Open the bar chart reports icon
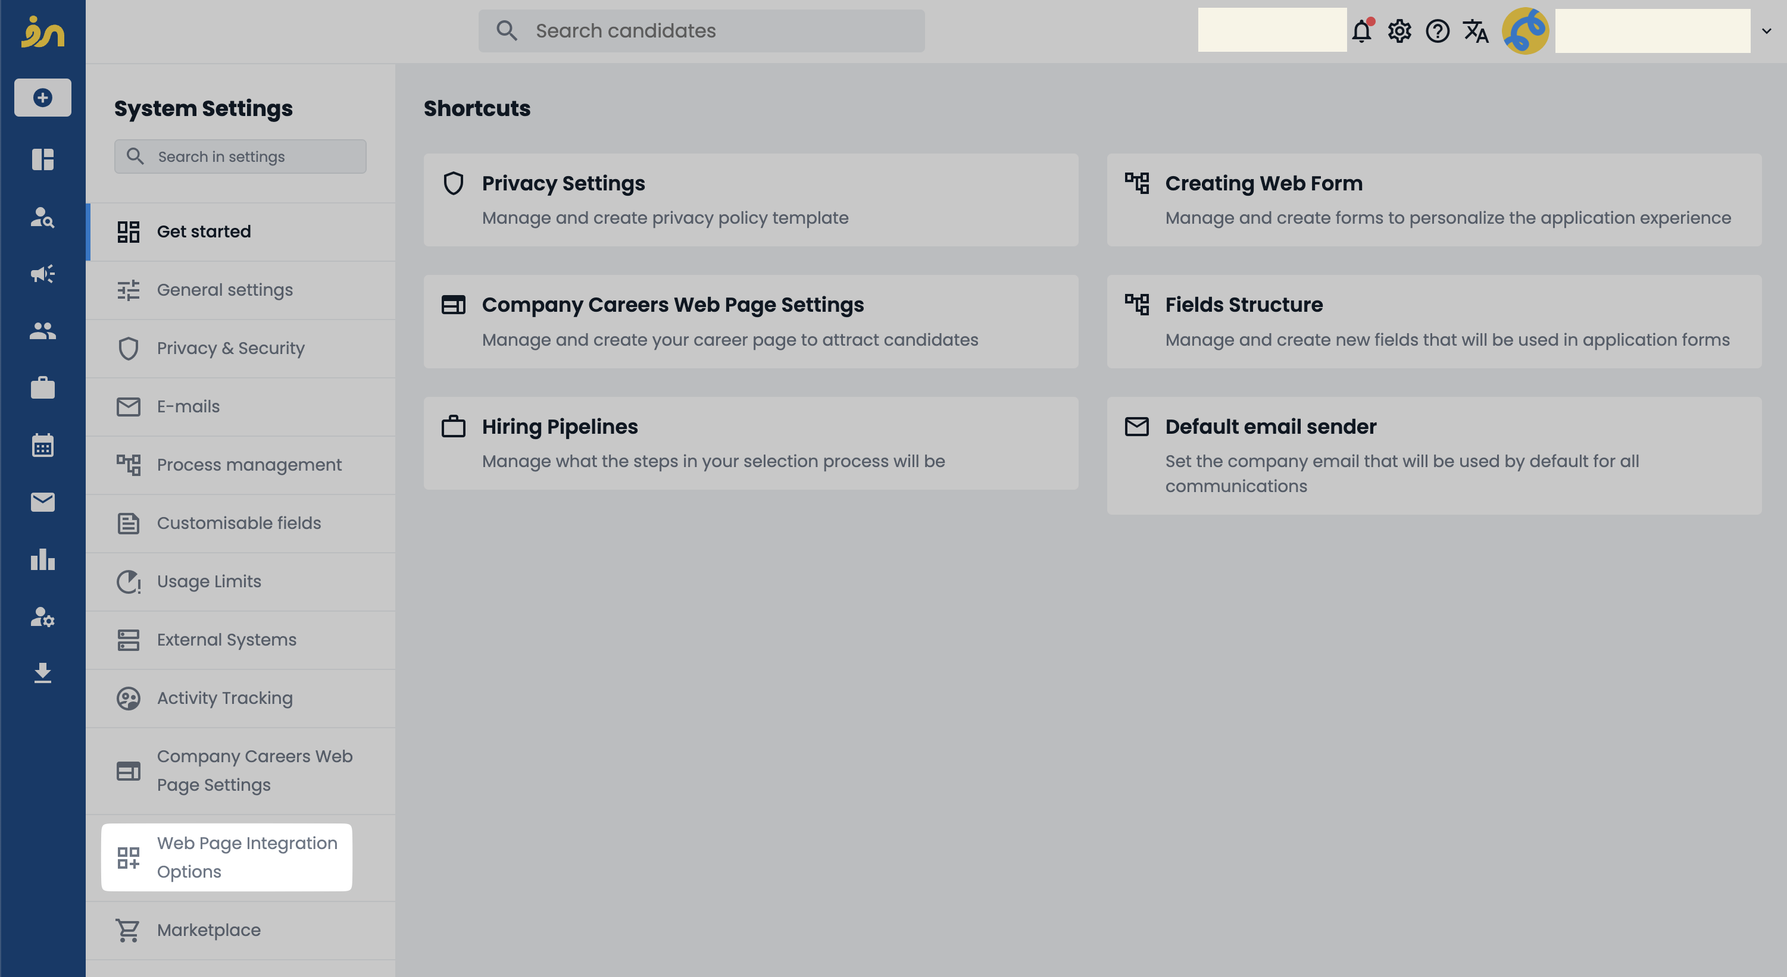1787x977 pixels. click(42, 559)
